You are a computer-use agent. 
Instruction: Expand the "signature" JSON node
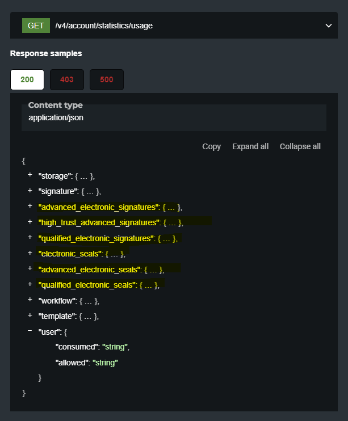(x=30, y=191)
